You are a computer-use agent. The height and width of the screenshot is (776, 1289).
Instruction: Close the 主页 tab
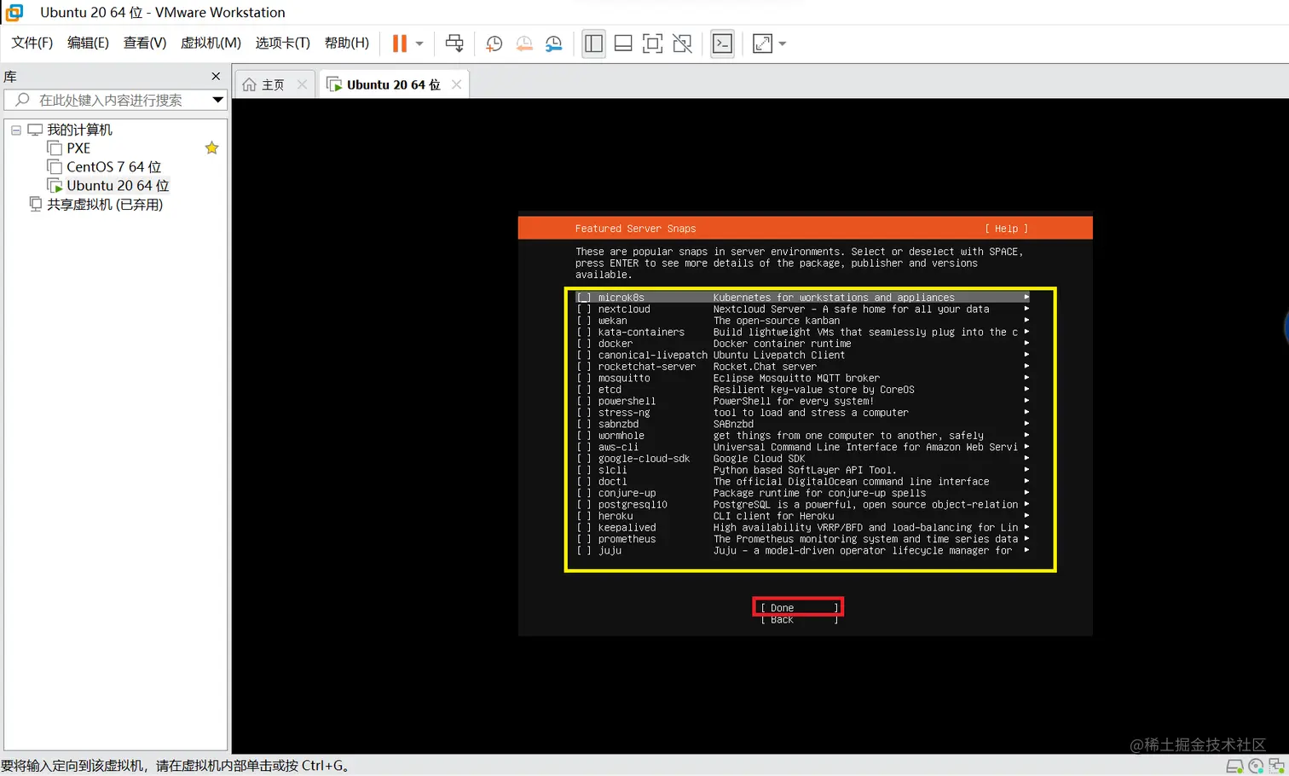click(302, 84)
